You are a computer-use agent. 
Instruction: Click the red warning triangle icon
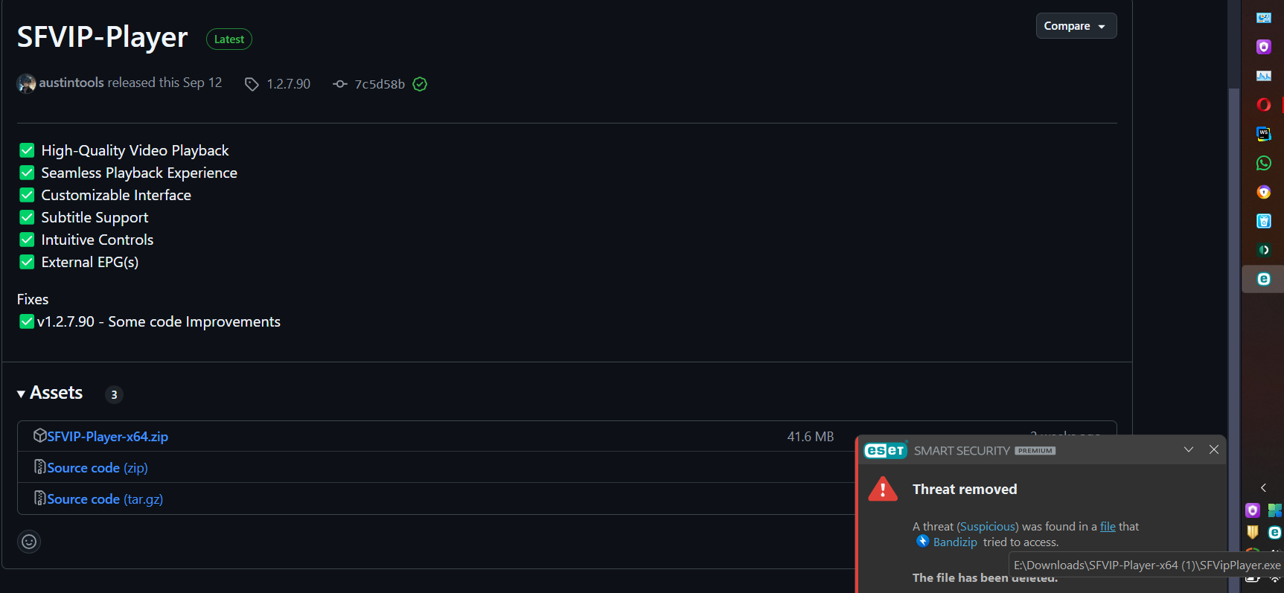tap(883, 489)
